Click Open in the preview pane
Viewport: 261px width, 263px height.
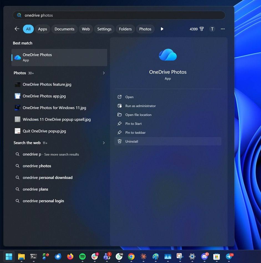coord(168,97)
